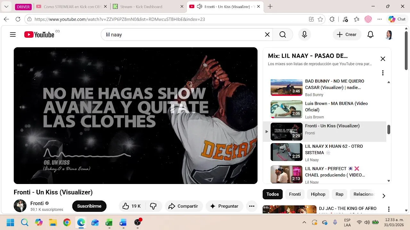Dislike the video with the thumbs-down button
This screenshot has height=230, width=410.
(x=153, y=206)
